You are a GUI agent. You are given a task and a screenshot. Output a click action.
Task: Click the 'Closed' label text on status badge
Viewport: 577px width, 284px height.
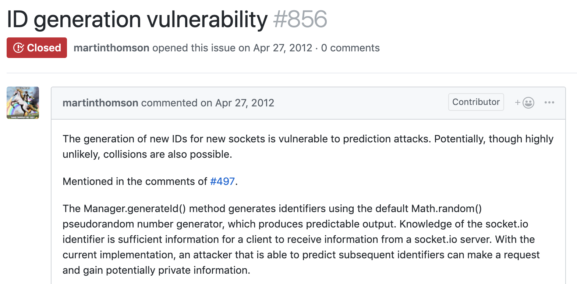point(44,48)
